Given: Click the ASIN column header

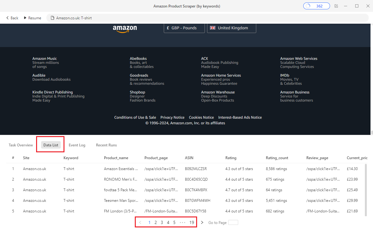Looking at the screenshot, I should (x=189, y=158).
